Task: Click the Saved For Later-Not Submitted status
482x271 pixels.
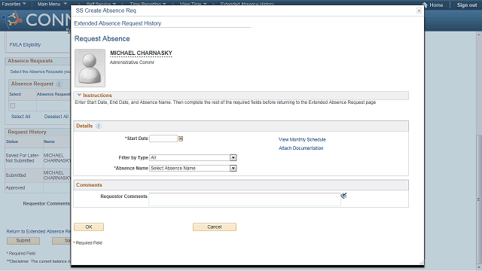Action: pyautogui.click(x=23, y=158)
